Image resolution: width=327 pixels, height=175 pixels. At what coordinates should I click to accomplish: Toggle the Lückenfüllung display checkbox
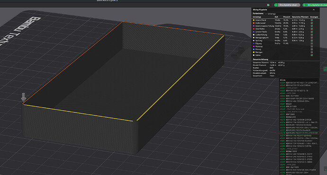(311, 35)
